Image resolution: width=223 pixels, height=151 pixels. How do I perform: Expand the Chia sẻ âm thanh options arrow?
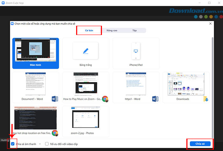click(40, 144)
